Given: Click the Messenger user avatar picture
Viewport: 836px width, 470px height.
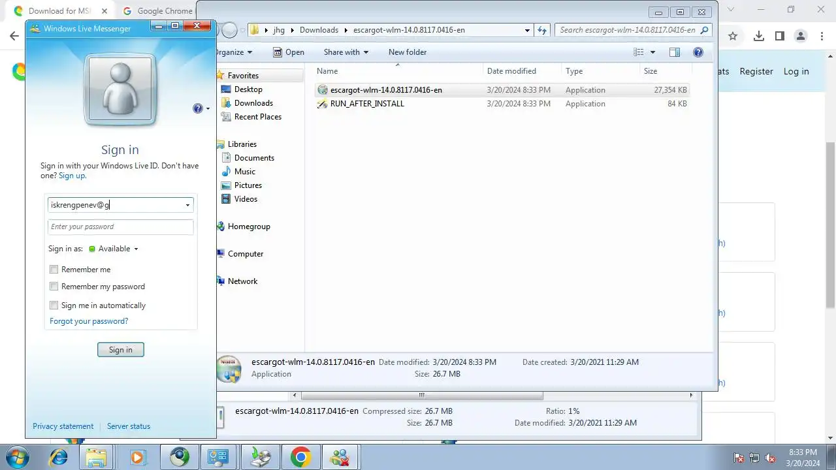Looking at the screenshot, I should [x=120, y=89].
